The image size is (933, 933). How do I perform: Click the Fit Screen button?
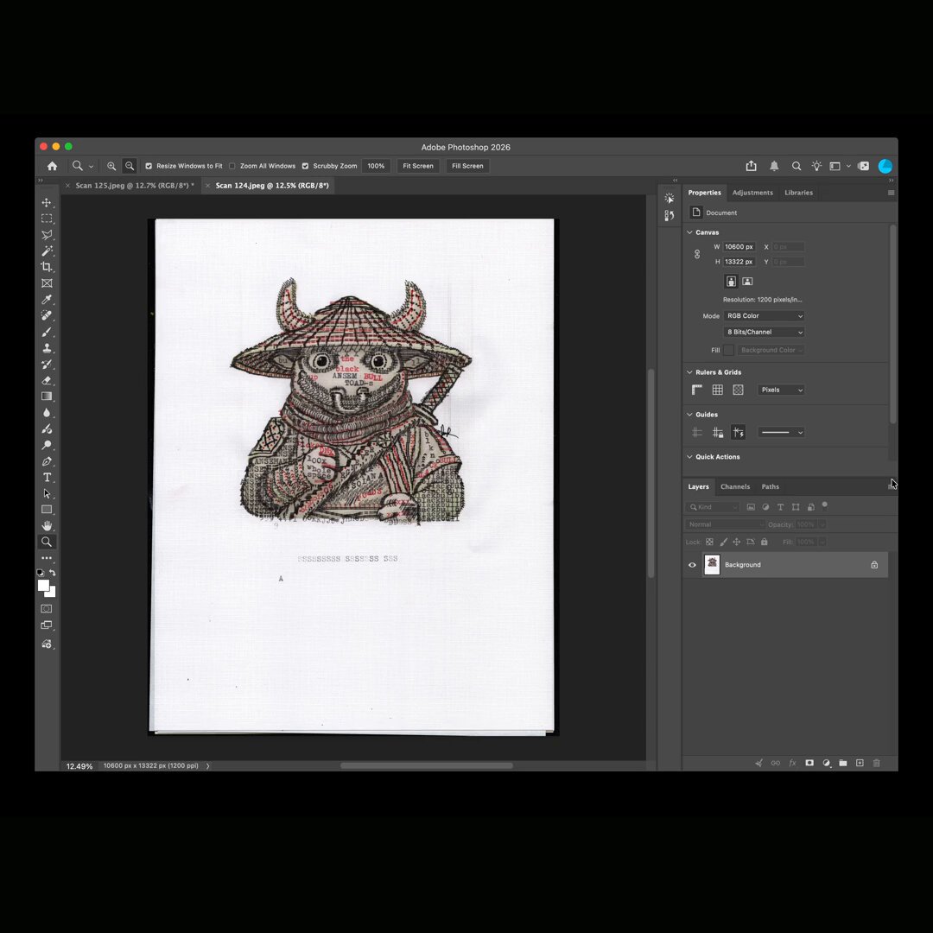coord(418,166)
